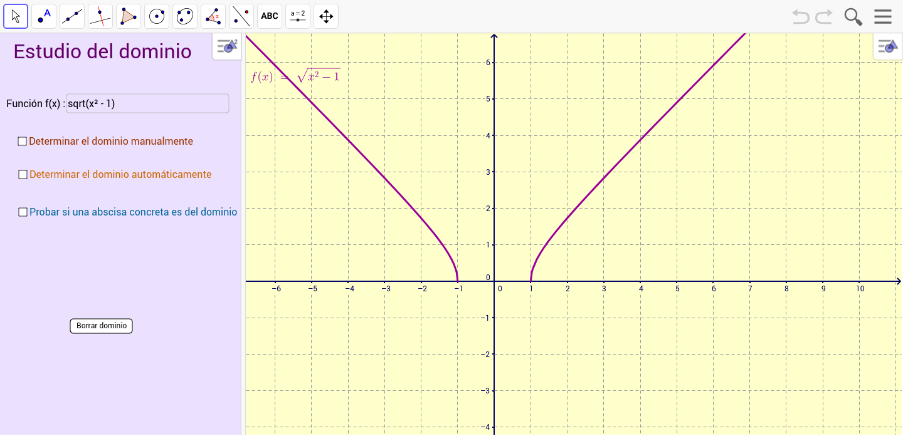Click the Función f(x) label text
Viewport: 903px width, 436px height.
click(x=35, y=104)
